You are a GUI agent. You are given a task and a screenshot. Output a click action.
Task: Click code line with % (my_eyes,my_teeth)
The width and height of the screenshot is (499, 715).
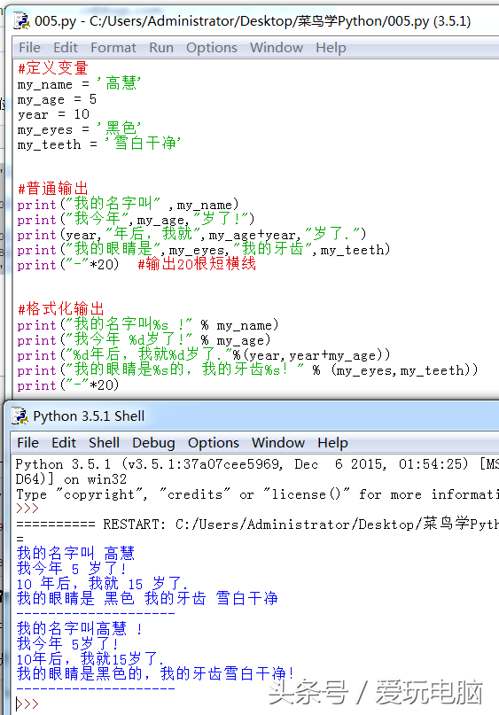(247, 369)
